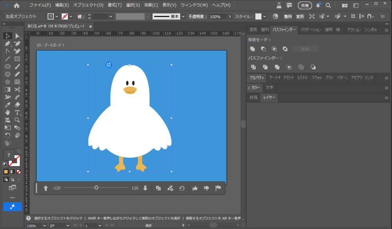Click the 整列 button in control bar
This screenshot has width=392, height=229.
pos(287,17)
